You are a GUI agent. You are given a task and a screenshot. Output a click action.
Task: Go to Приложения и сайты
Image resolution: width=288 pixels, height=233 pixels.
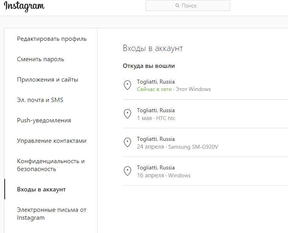click(x=48, y=80)
